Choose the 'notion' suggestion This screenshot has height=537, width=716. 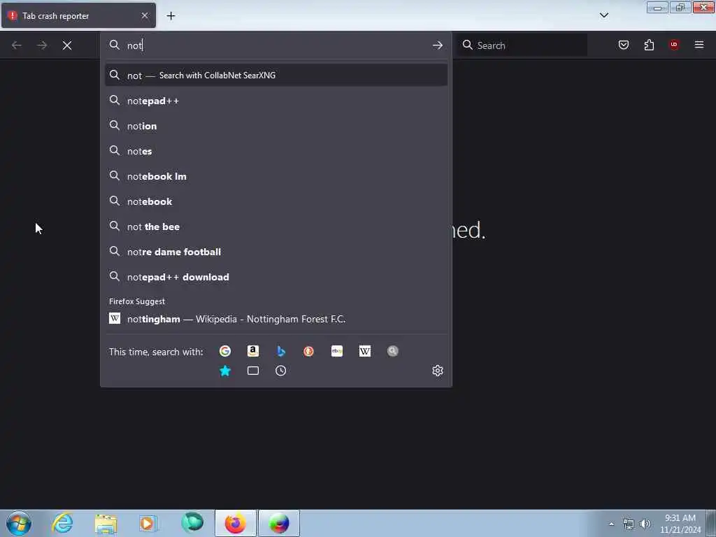pyautogui.click(x=275, y=126)
